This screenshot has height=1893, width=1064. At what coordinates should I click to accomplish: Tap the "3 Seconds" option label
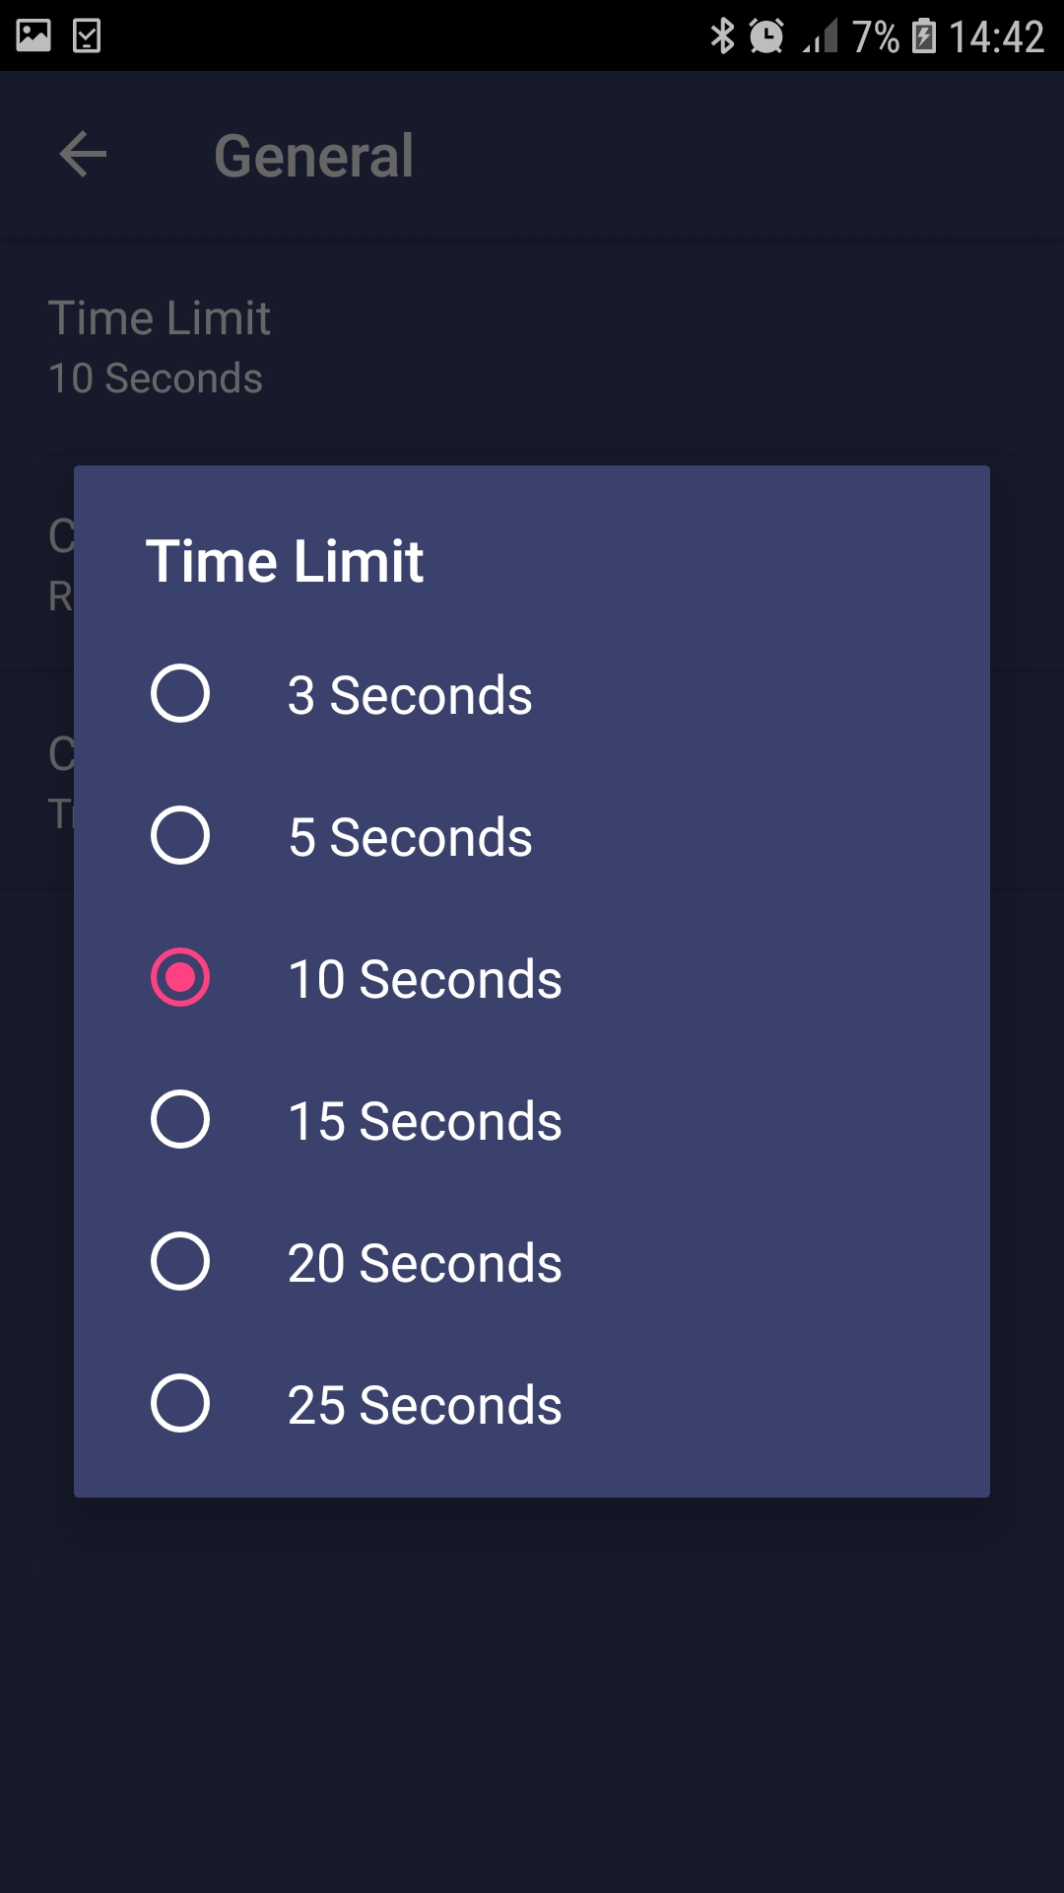[x=410, y=695]
